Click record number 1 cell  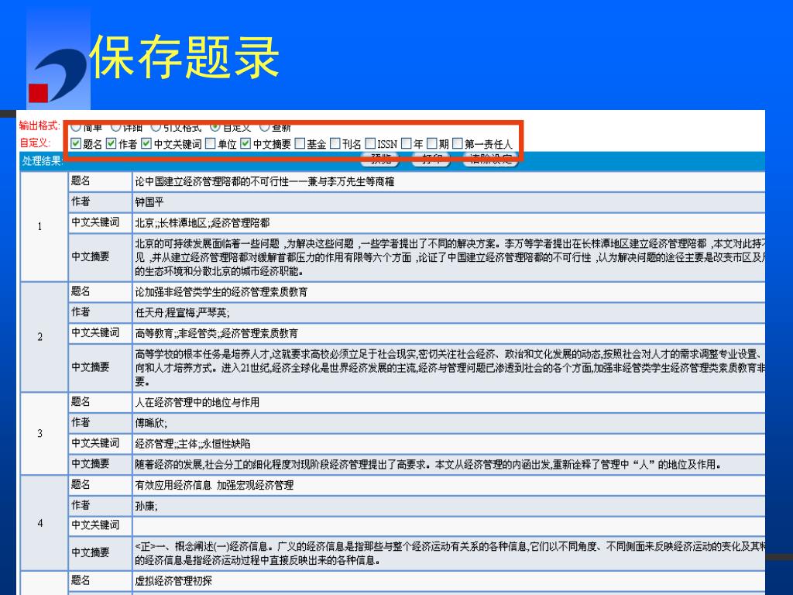(44, 227)
